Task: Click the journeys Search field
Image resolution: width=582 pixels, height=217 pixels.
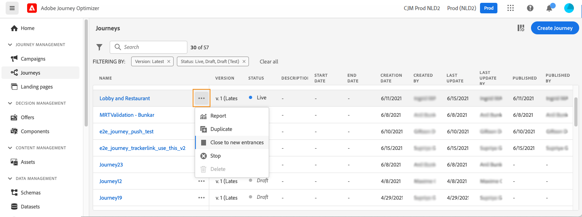Action: pyautogui.click(x=149, y=47)
